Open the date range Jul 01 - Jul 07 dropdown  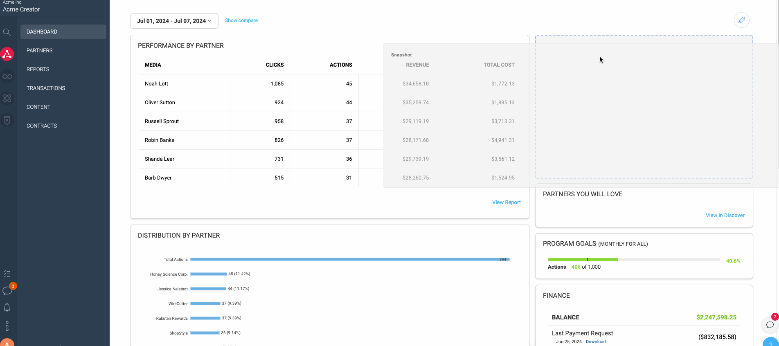coord(174,21)
